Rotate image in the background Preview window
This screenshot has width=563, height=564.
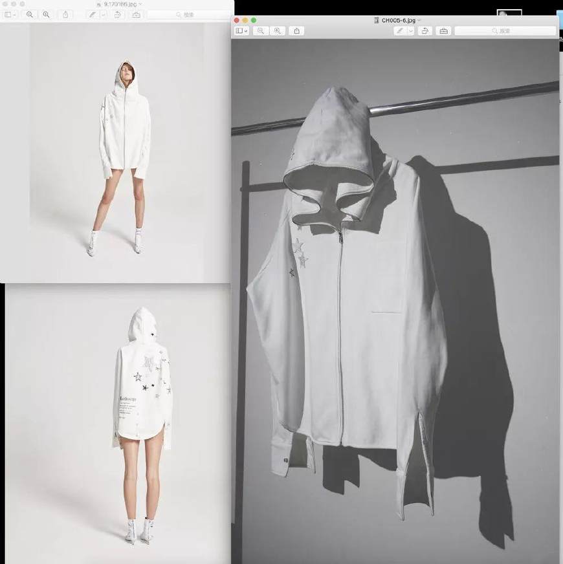[118, 14]
